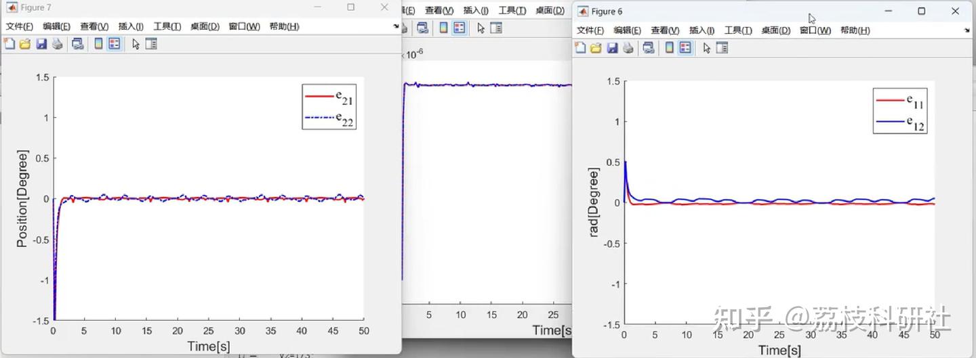976x358 pixels.
Task: Save figure icon in Figure 7 toolbar
Action: coord(41,44)
